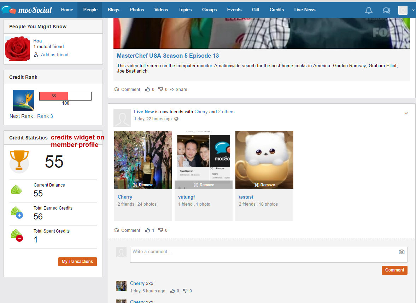
Task: Go to the Home menu item
Action: (67, 10)
